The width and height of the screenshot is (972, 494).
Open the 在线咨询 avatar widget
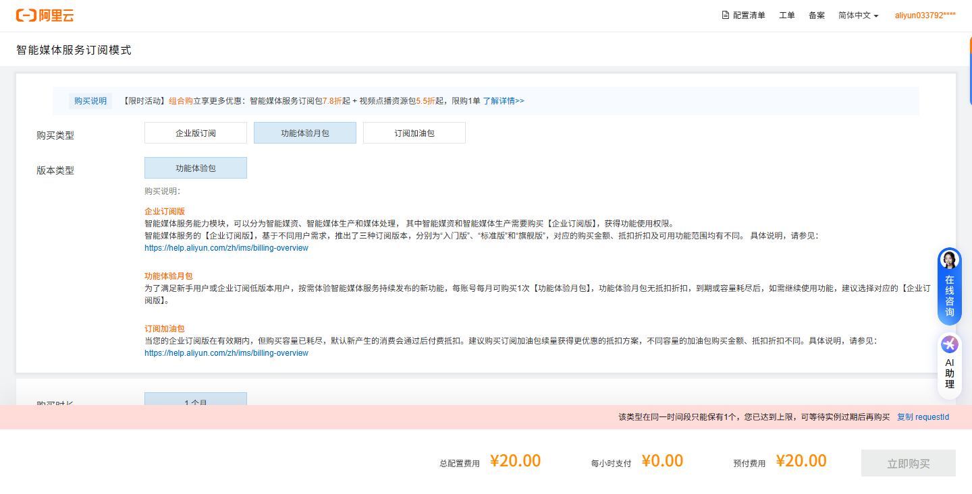950,260
